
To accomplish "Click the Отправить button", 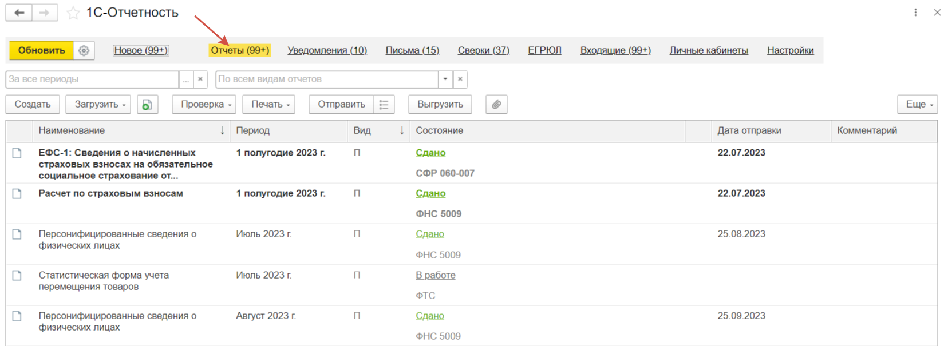I will (x=341, y=104).
